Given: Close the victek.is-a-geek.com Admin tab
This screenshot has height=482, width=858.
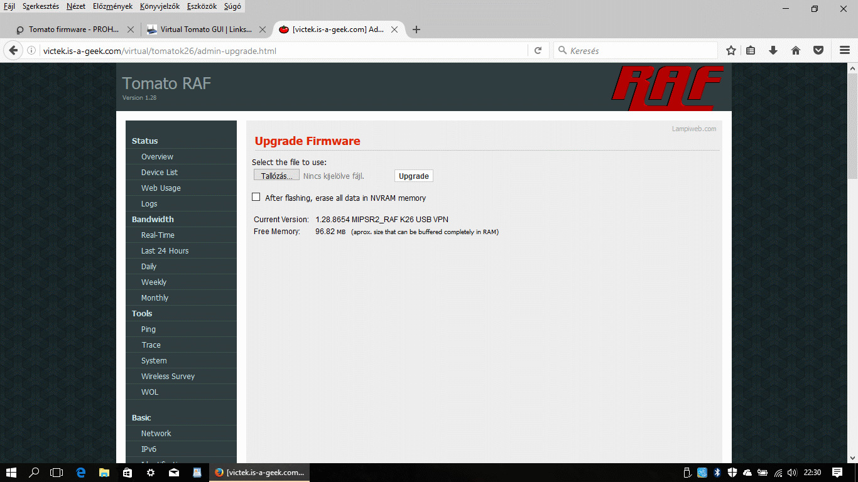Looking at the screenshot, I should pyautogui.click(x=394, y=29).
